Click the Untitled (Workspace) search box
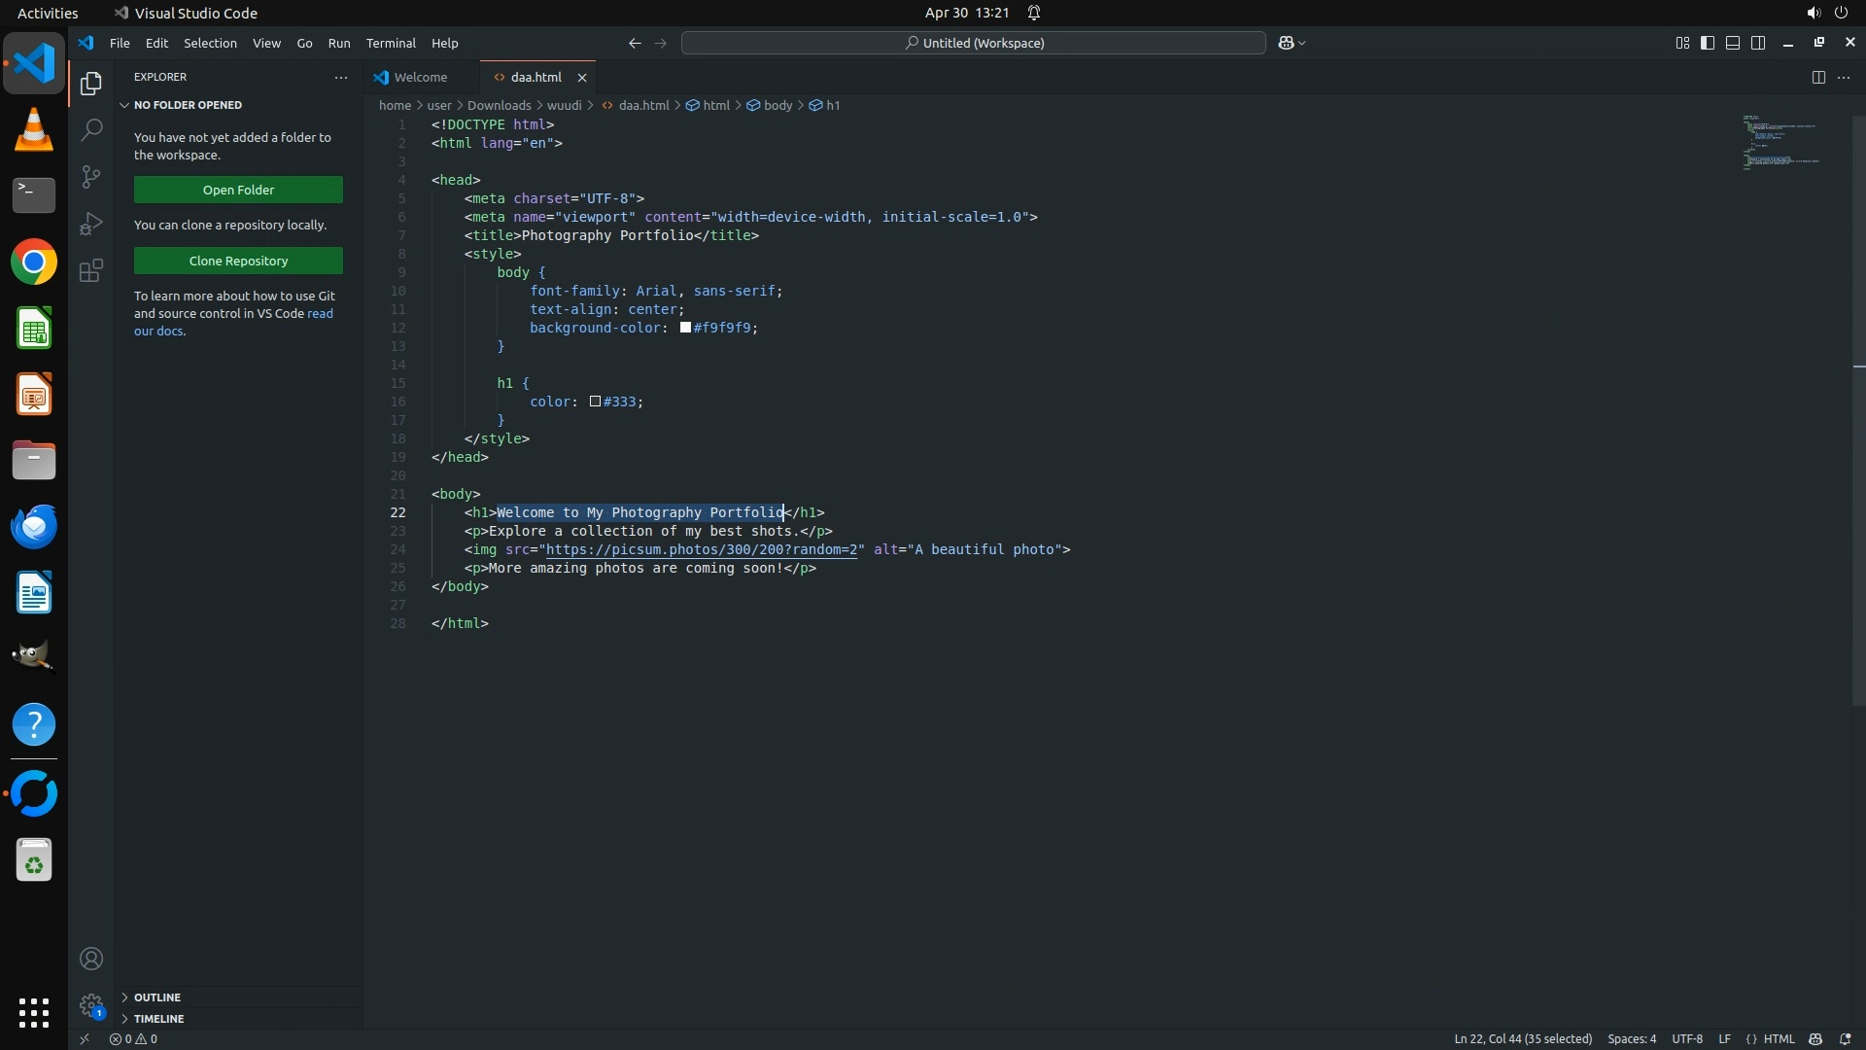 point(974,43)
